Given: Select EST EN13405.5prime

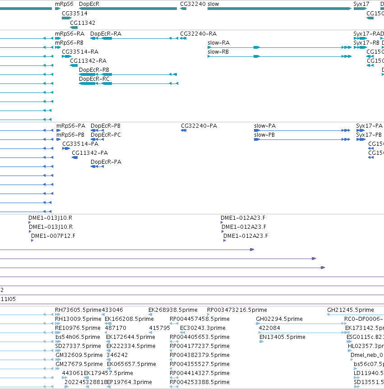Looking at the screenshot, I should 282,337.
